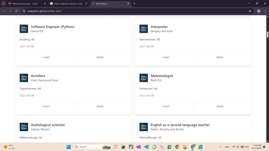This screenshot has width=269, height=151.
Task: Open the tab search dropdown
Action: click(x=3, y=3)
